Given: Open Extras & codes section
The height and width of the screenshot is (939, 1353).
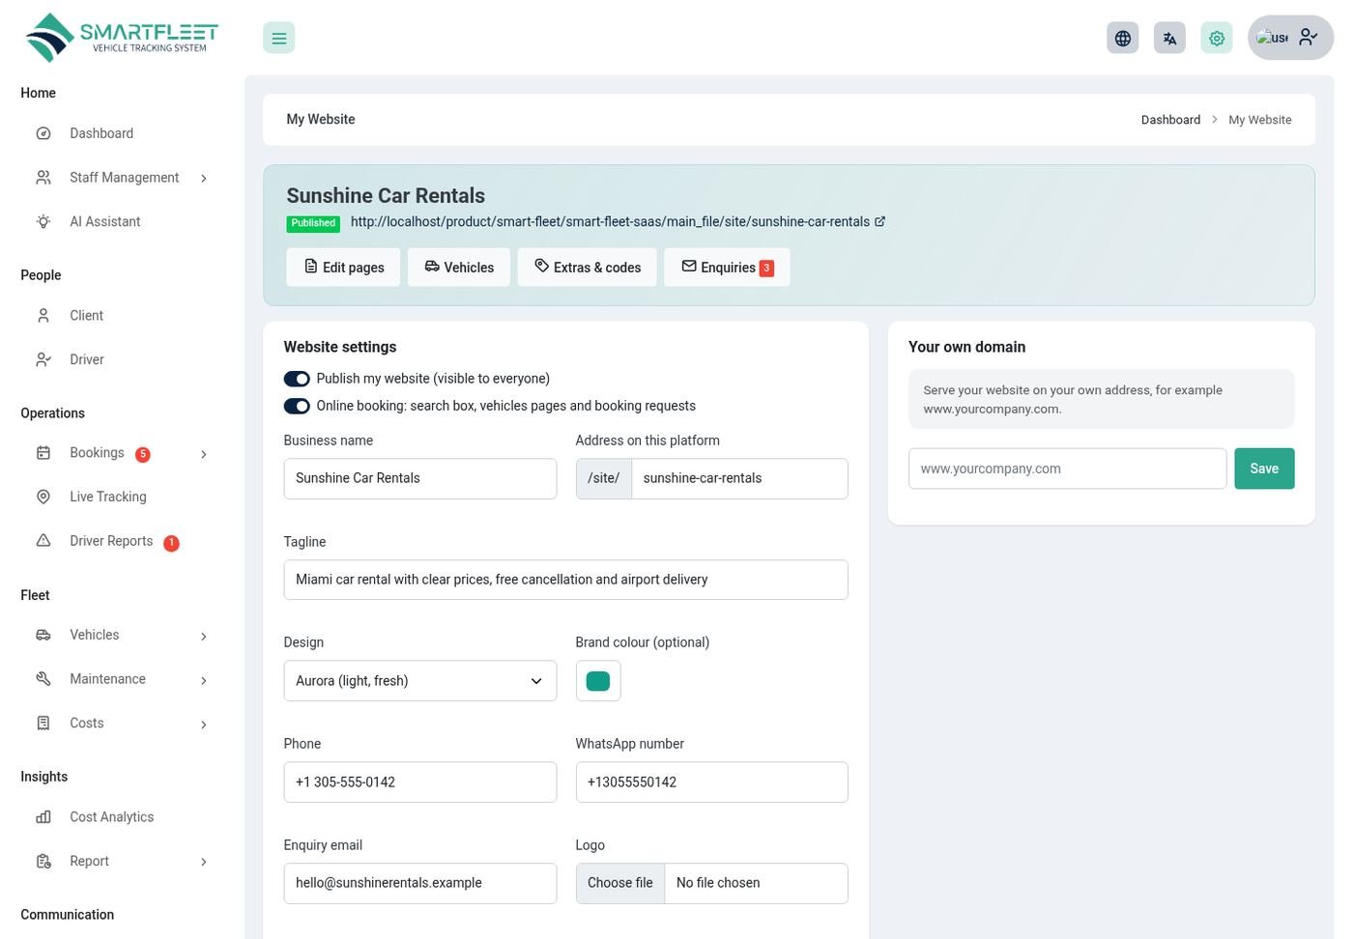Looking at the screenshot, I should tap(588, 268).
